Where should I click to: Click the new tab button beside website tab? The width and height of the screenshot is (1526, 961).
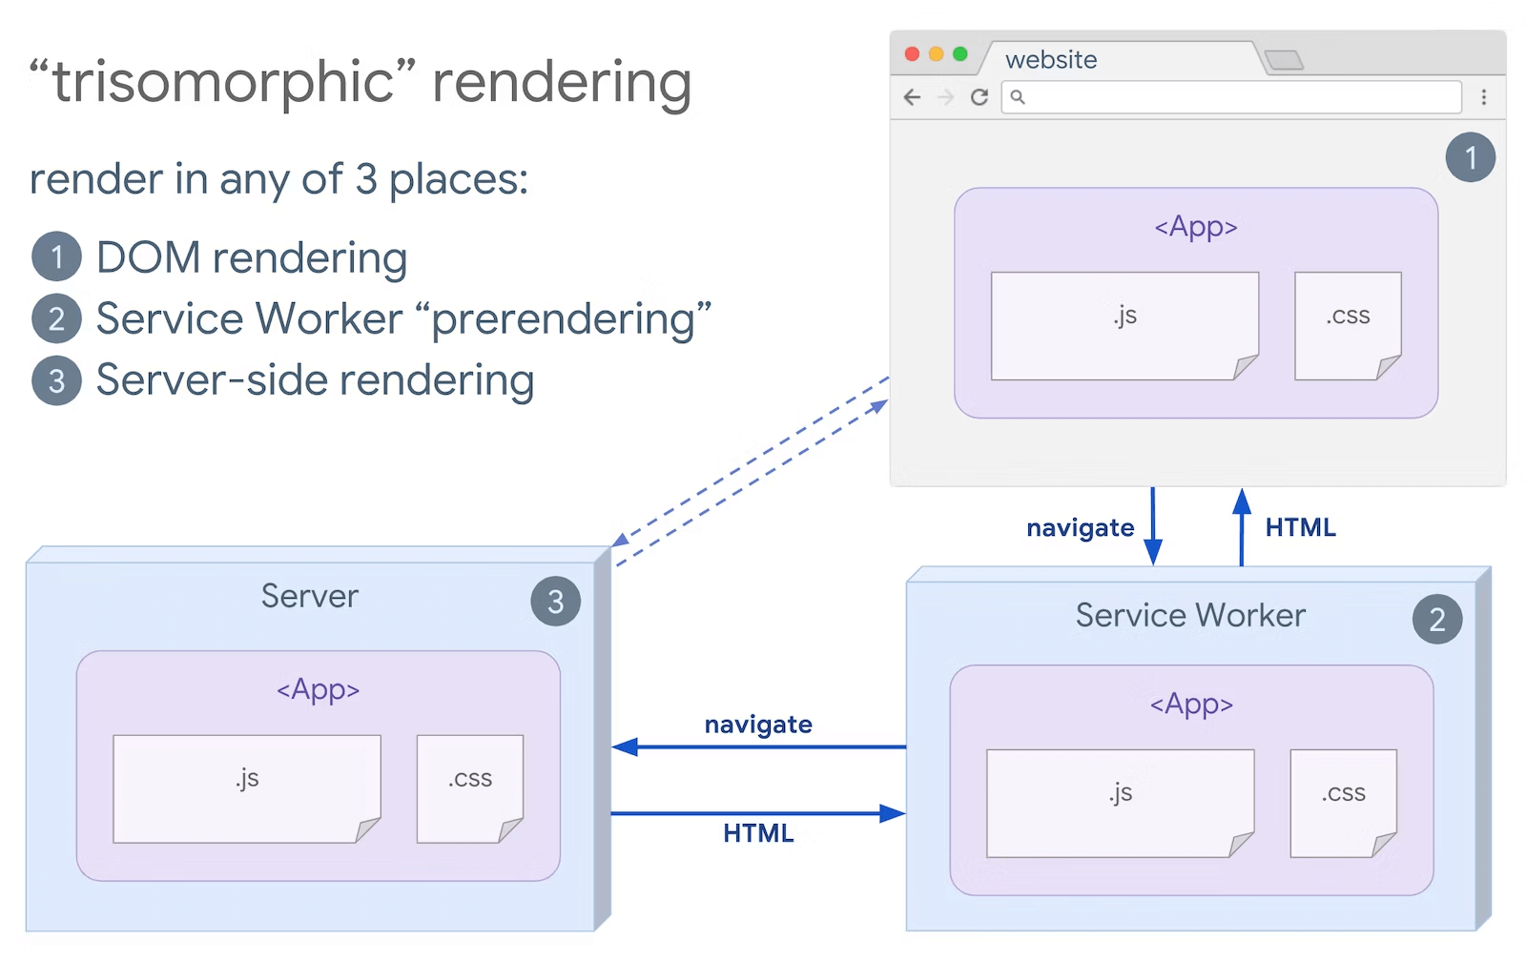coord(1284,60)
